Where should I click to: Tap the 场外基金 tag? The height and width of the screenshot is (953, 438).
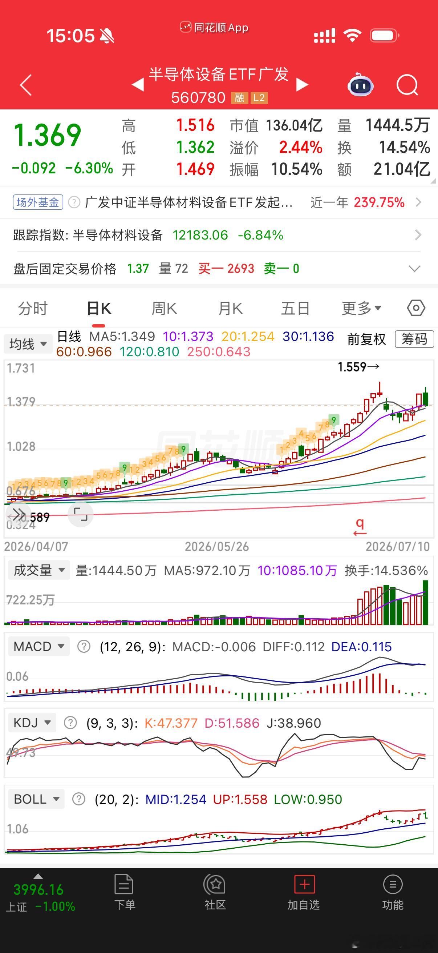(x=38, y=202)
